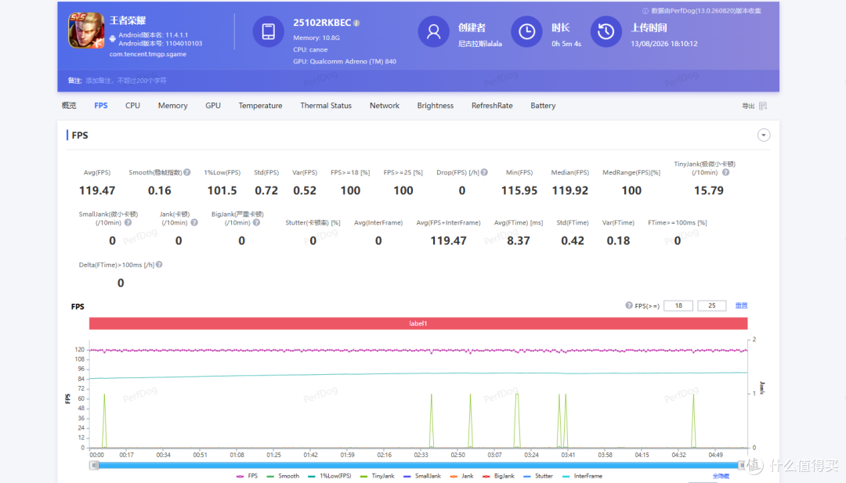The image size is (846, 483).
Task: Toggle the InterFrame series in the legend
Action: [x=582, y=476]
